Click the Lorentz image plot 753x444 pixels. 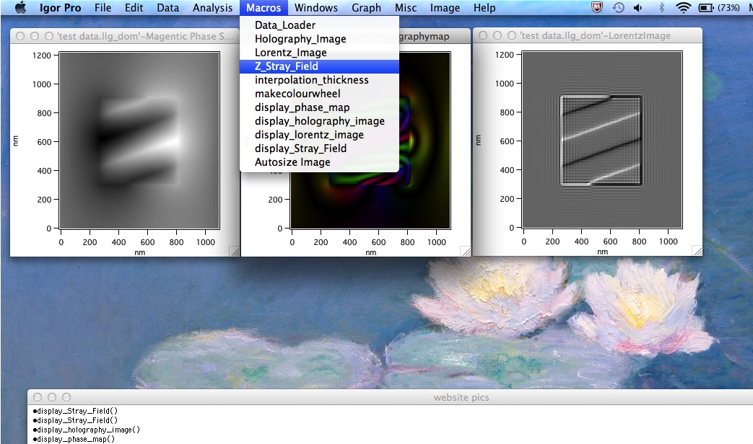click(601, 141)
